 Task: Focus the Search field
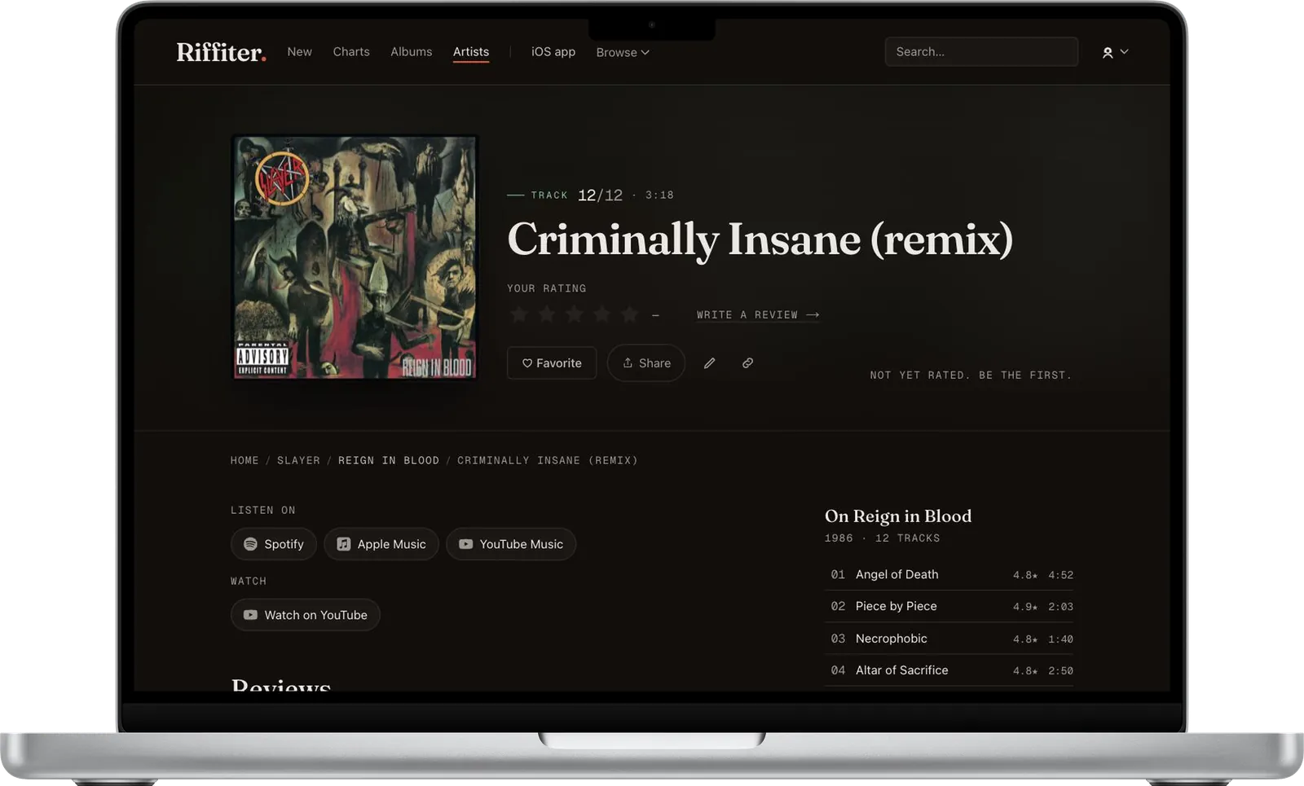point(981,51)
